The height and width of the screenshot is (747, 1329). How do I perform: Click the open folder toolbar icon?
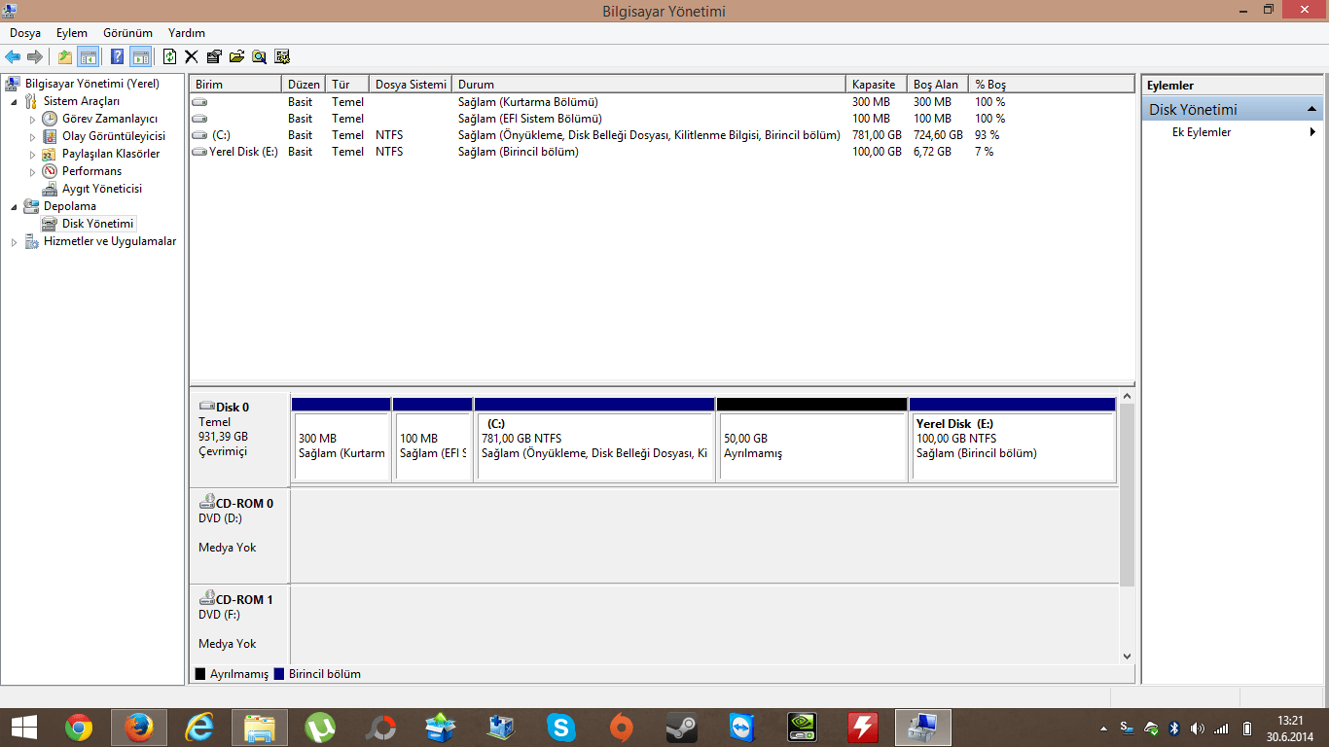[x=236, y=56]
